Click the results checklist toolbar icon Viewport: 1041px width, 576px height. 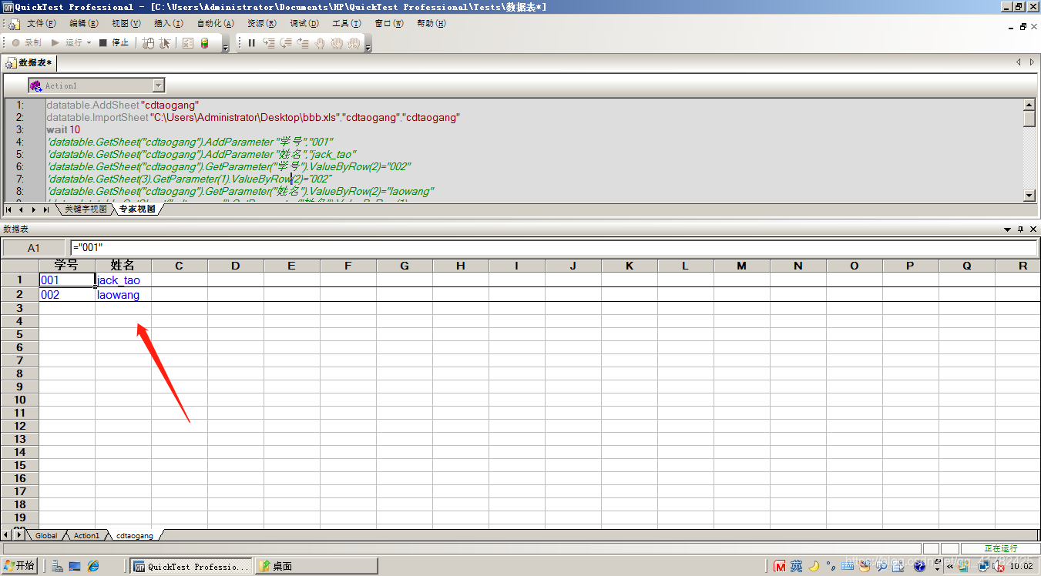coord(188,43)
